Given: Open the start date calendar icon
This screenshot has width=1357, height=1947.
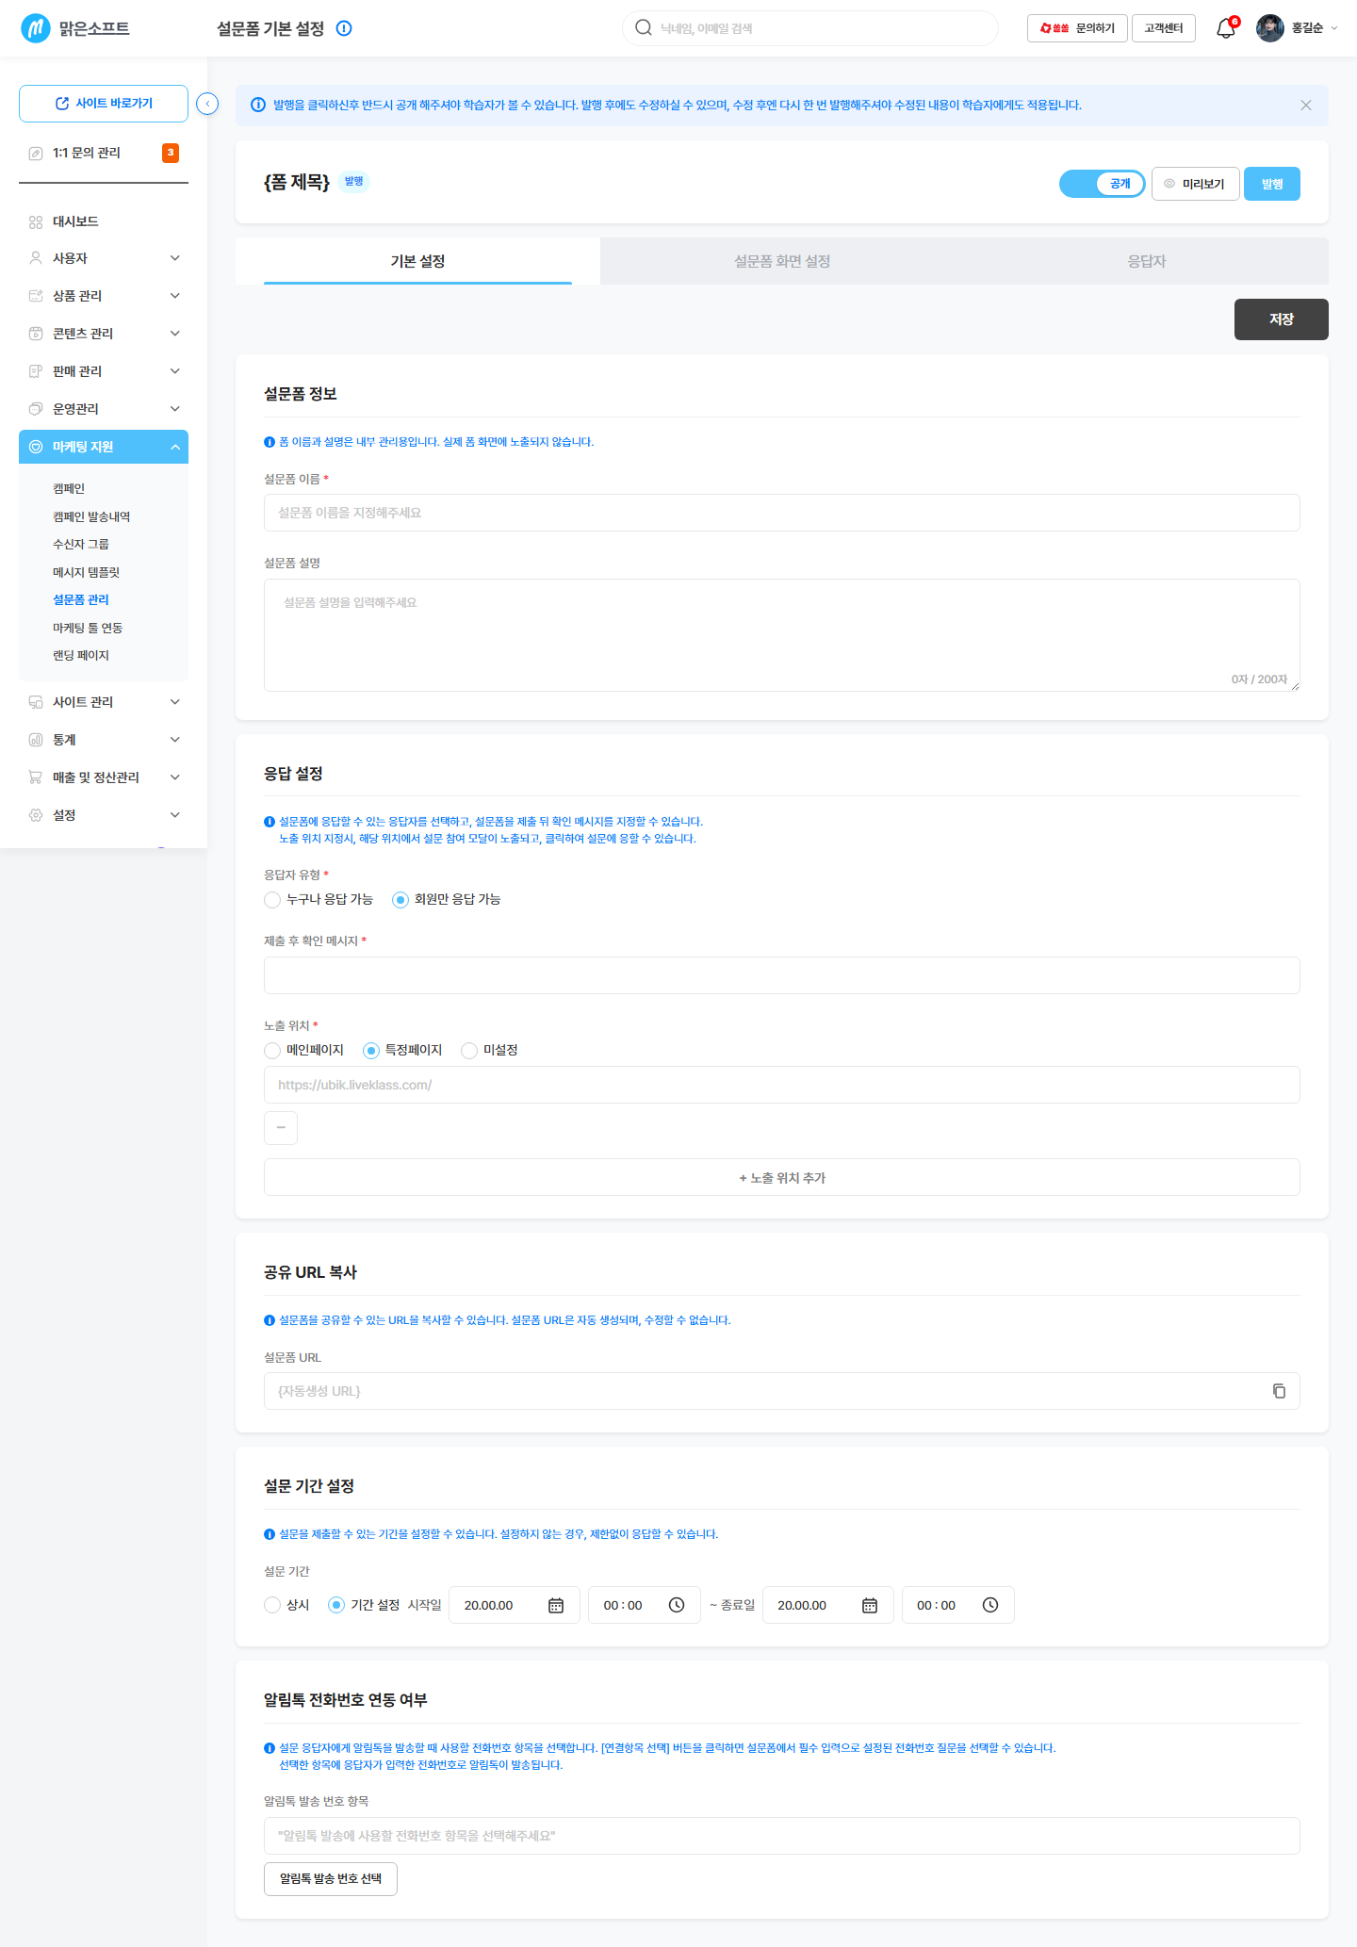Looking at the screenshot, I should coord(556,1605).
